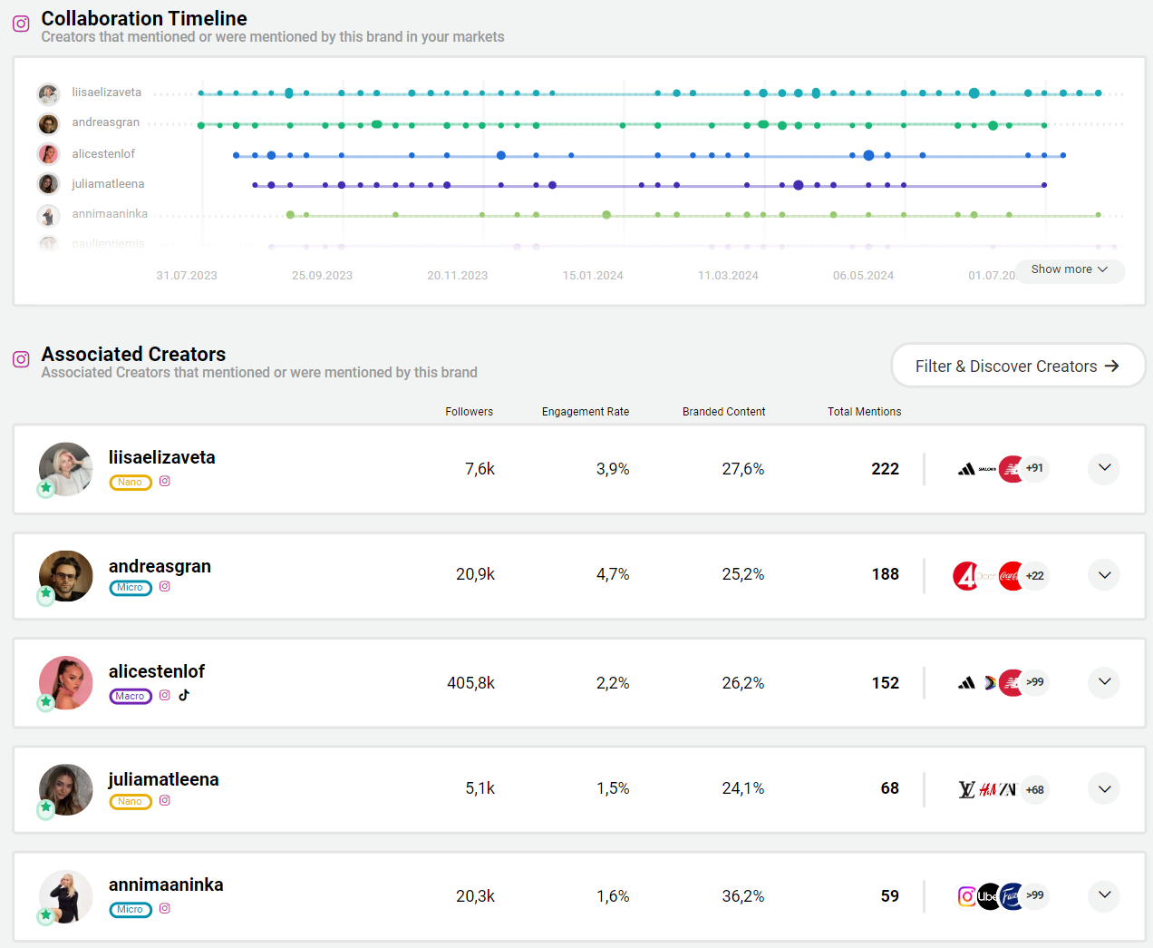
Task: Show more creators in timeline
Action: 1070,269
